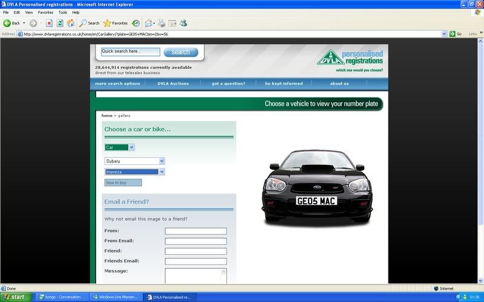
Task: Open the Tools menu
Action: tap(63, 12)
